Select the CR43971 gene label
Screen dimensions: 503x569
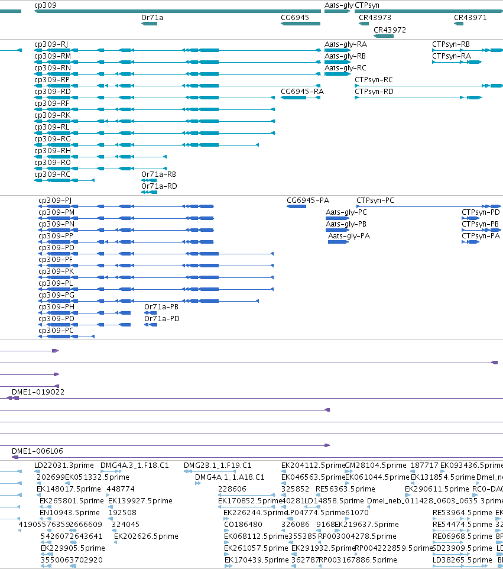[x=470, y=18]
